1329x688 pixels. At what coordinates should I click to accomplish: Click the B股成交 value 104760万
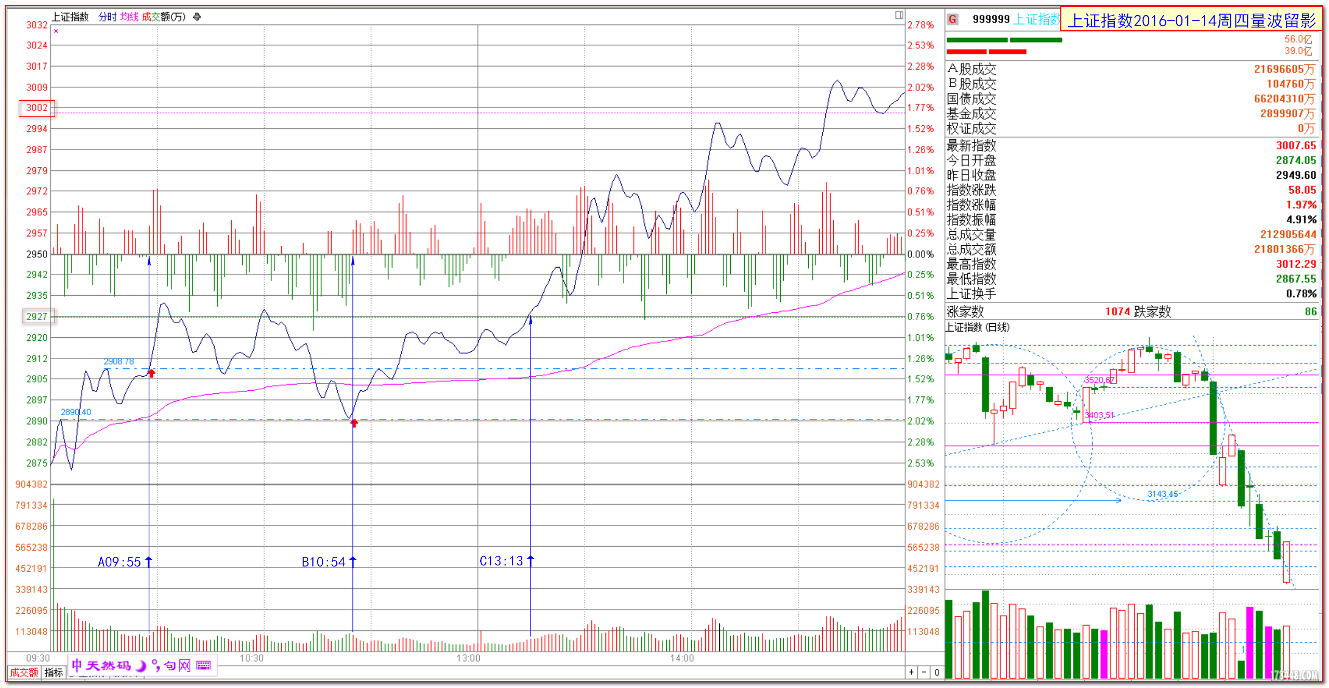coord(1290,84)
